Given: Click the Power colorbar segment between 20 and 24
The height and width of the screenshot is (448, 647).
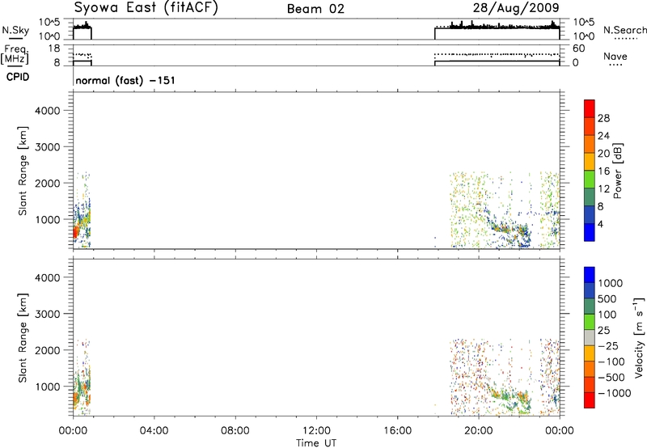Looking at the screenshot, I should [590, 144].
